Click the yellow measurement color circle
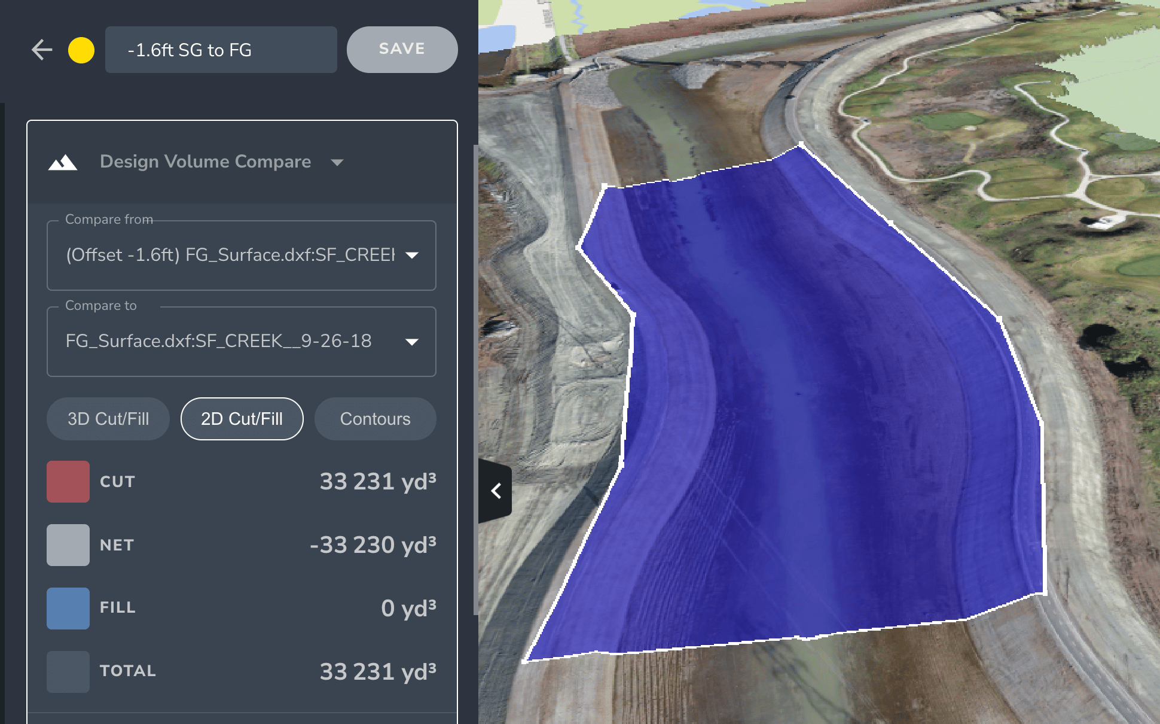This screenshot has width=1160, height=724. tap(81, 50)
